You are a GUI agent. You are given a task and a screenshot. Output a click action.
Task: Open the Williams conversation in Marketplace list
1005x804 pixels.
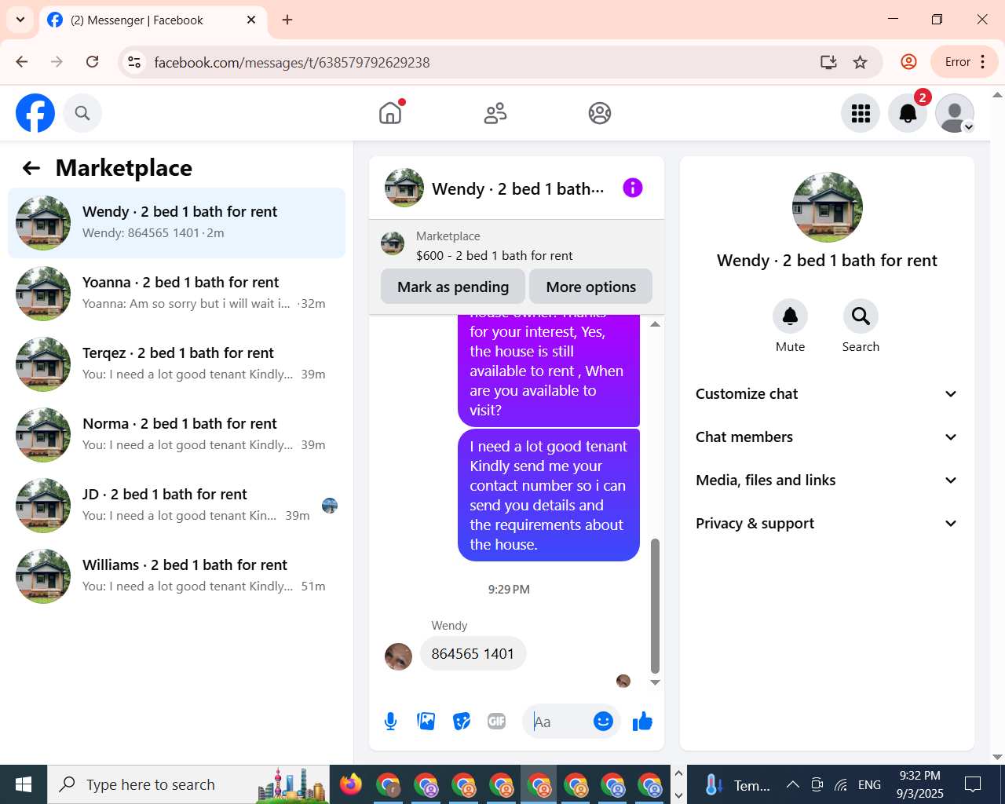177,576
